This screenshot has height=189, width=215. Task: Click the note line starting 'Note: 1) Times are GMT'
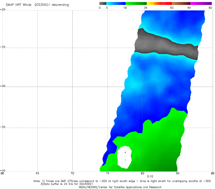coord(122,181)
